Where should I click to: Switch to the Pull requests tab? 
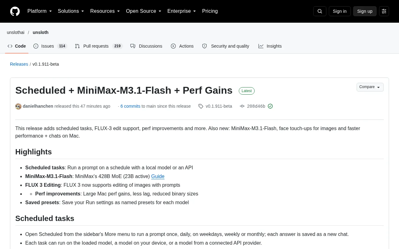(99, 46)
